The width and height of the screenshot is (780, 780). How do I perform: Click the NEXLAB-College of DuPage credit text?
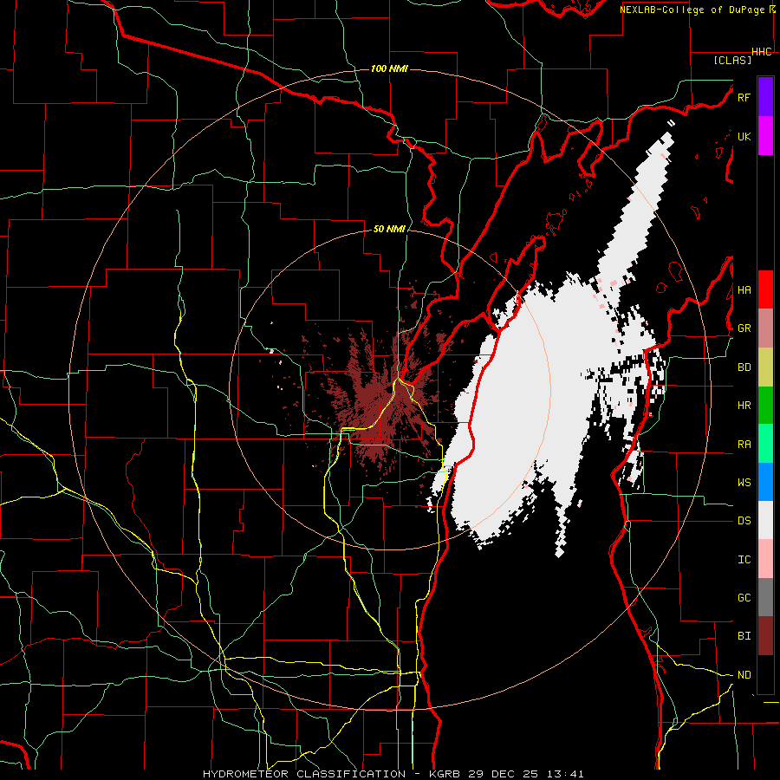pos(693,10)
